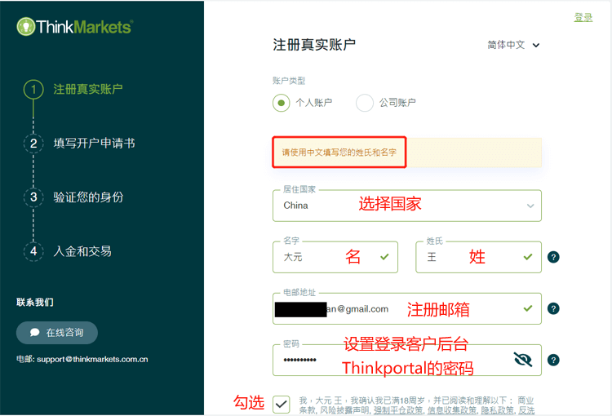Select the 公司账户 radio button
This screenshot has height=416, width=612.
click(365, 103)
